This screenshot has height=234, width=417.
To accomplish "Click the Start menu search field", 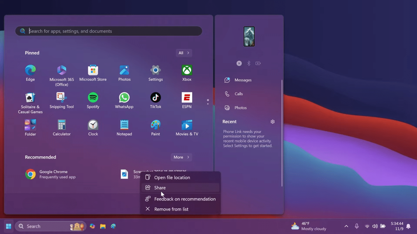I will coord(108,31).
